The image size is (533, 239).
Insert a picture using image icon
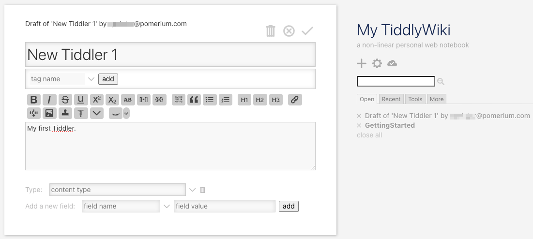(49, 113)
